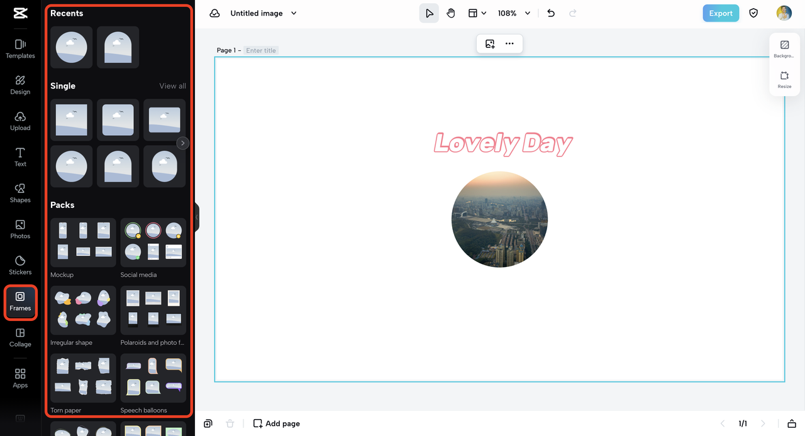
Task: Open the Photos sidebar panel
Action: pyautogui.click(x=20, y=229)
